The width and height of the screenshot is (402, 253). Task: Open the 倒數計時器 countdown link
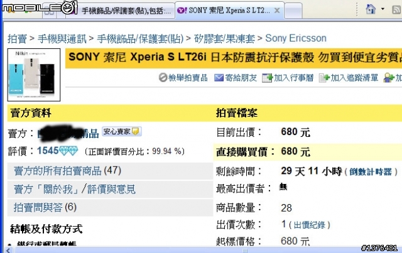pyautogui.click(x=371, y=172)
